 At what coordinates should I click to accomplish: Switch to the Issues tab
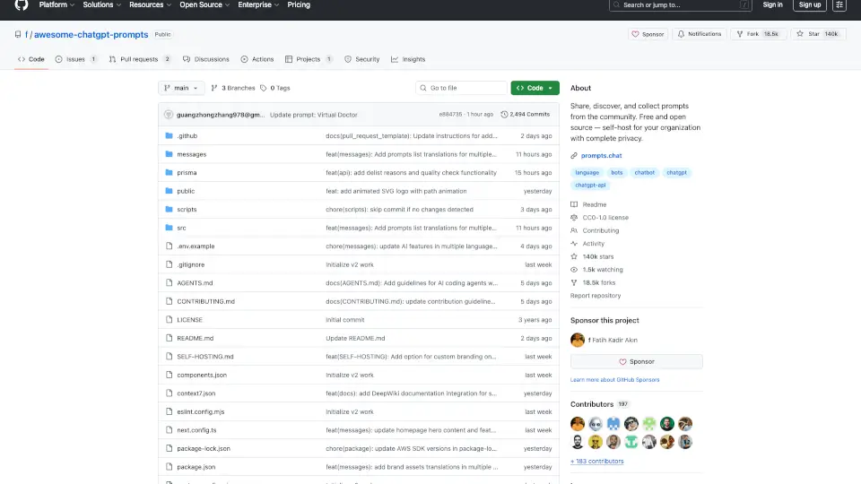(75, 59)
